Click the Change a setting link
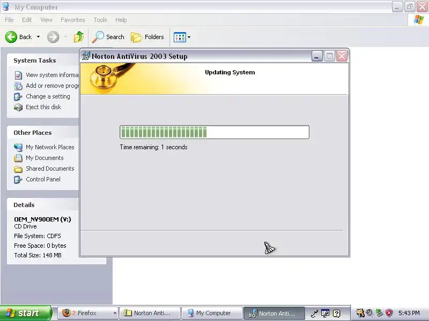Screen dimensions: 429x321 (48, 96)
